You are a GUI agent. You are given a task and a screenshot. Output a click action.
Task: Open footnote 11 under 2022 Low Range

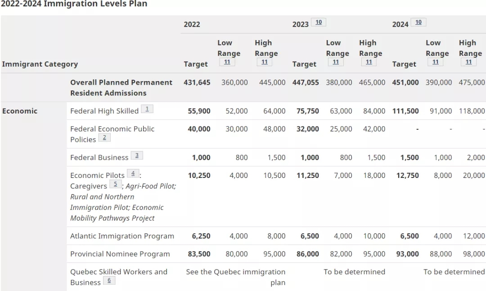(227, 62)
